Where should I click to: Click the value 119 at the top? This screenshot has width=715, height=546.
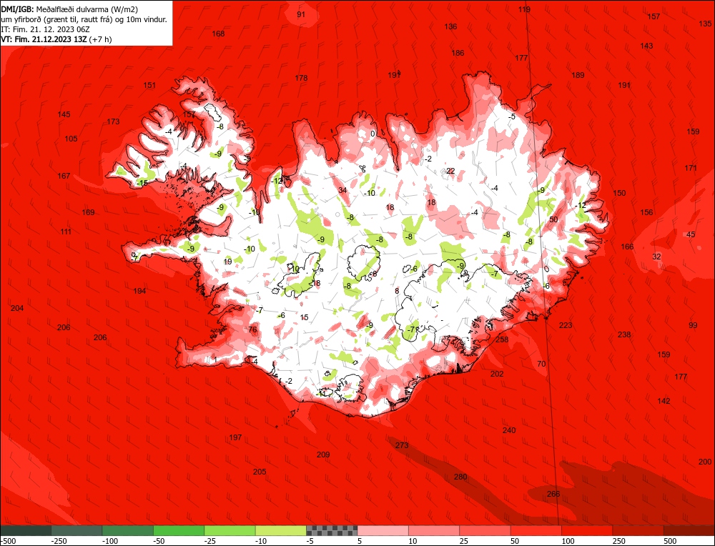point(524,9)
